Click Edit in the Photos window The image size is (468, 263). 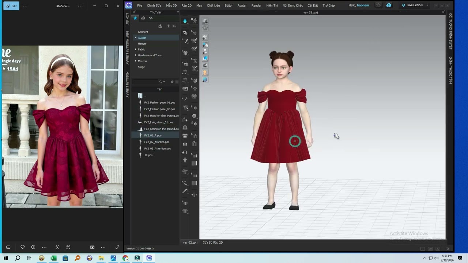click(11, 6)
